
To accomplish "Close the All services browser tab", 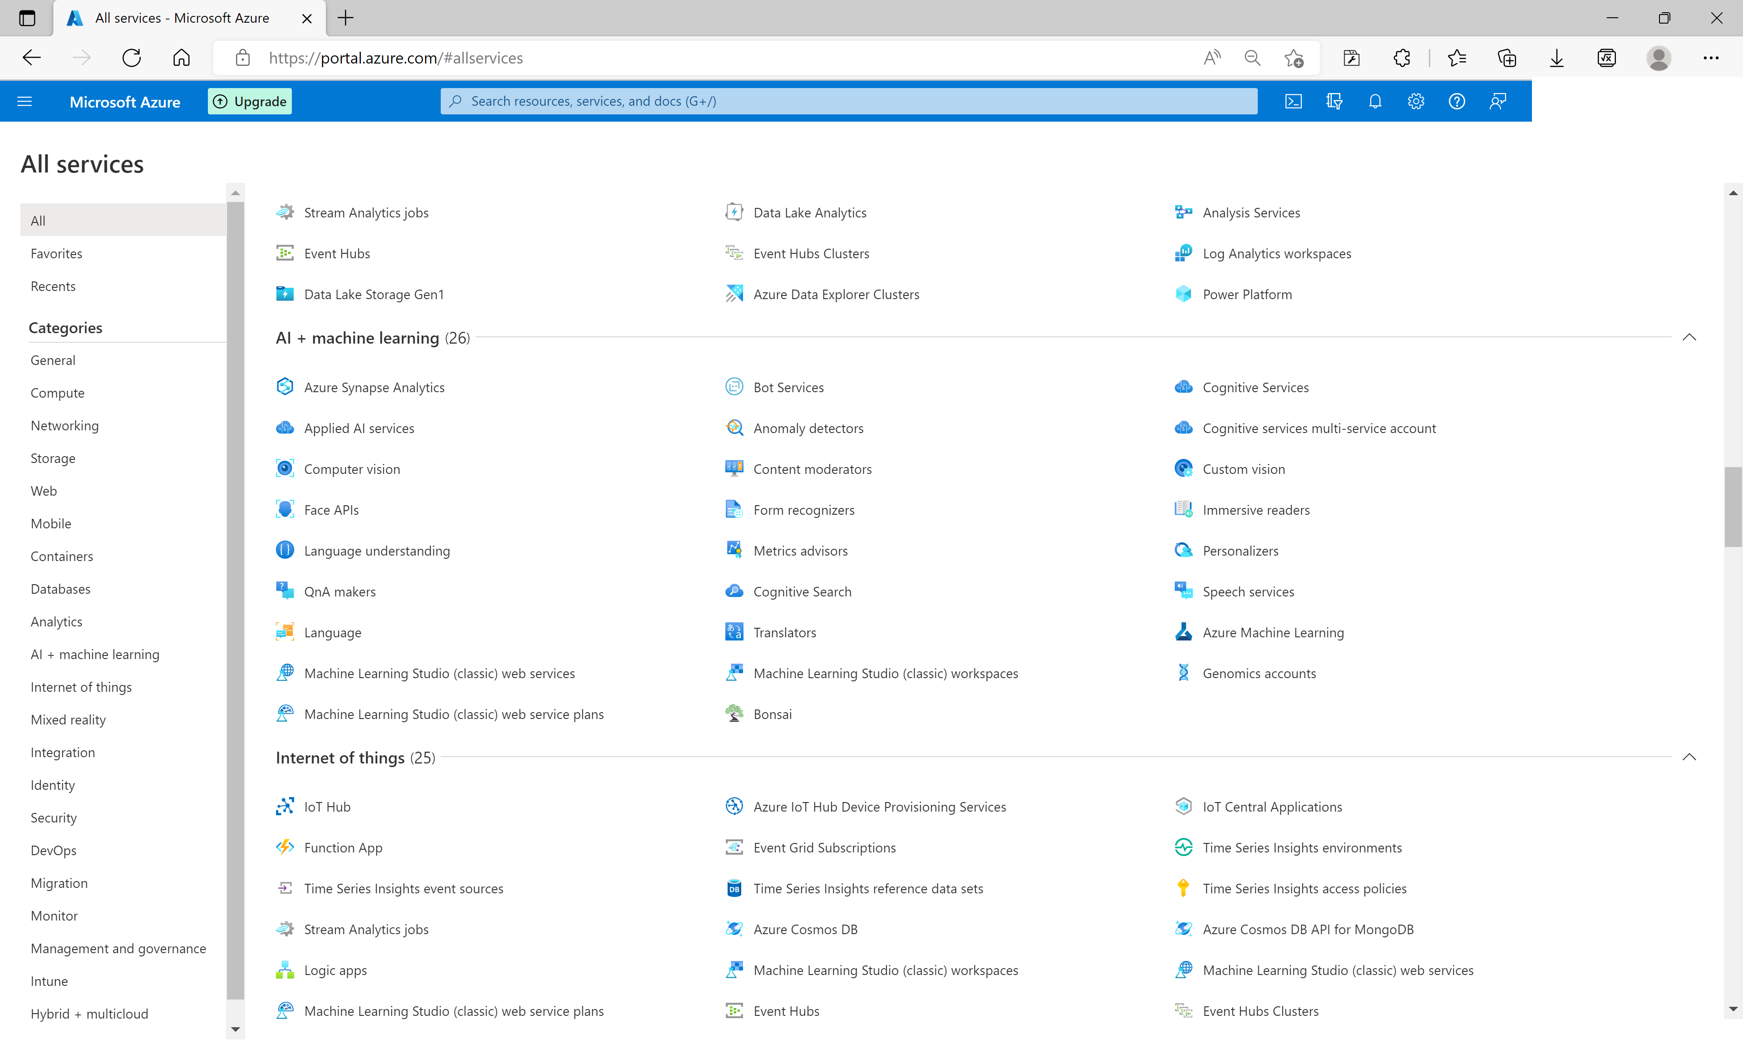I will pos(307,18).
